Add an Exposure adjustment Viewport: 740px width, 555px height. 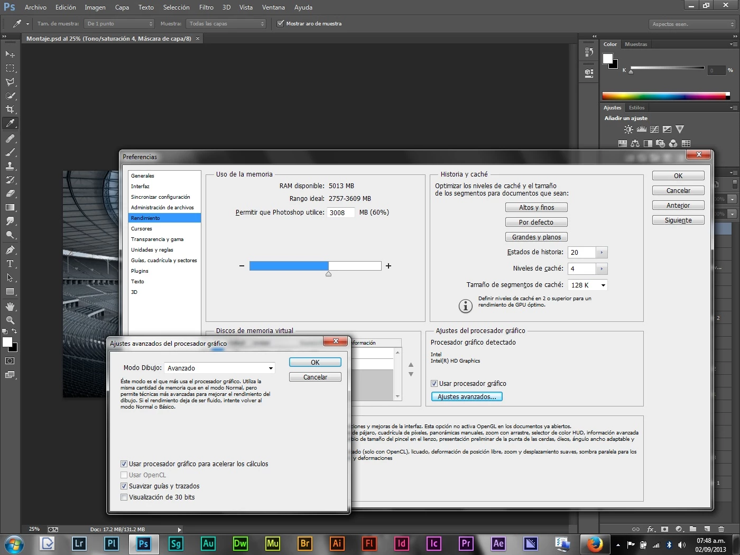point(667,129)
